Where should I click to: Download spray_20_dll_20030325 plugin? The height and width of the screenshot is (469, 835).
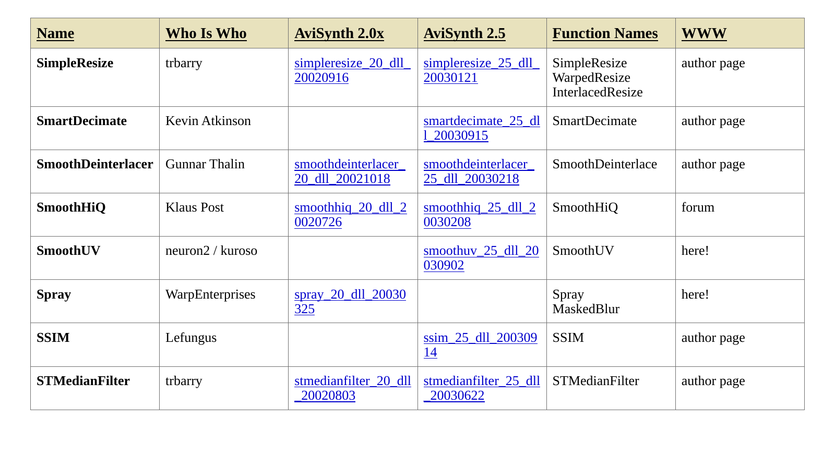(350, 302)
